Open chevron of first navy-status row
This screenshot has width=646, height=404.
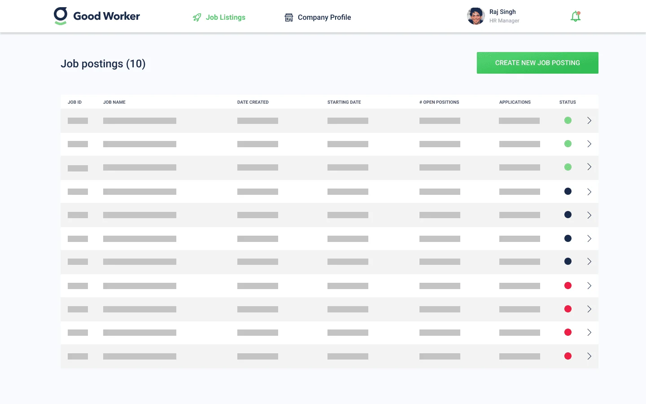click(589, 192)
